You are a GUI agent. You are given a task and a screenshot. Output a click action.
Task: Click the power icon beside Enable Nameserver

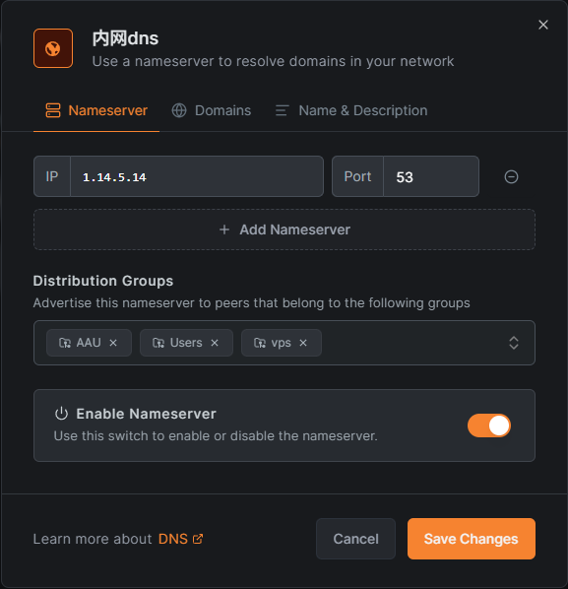pos(62,414)
